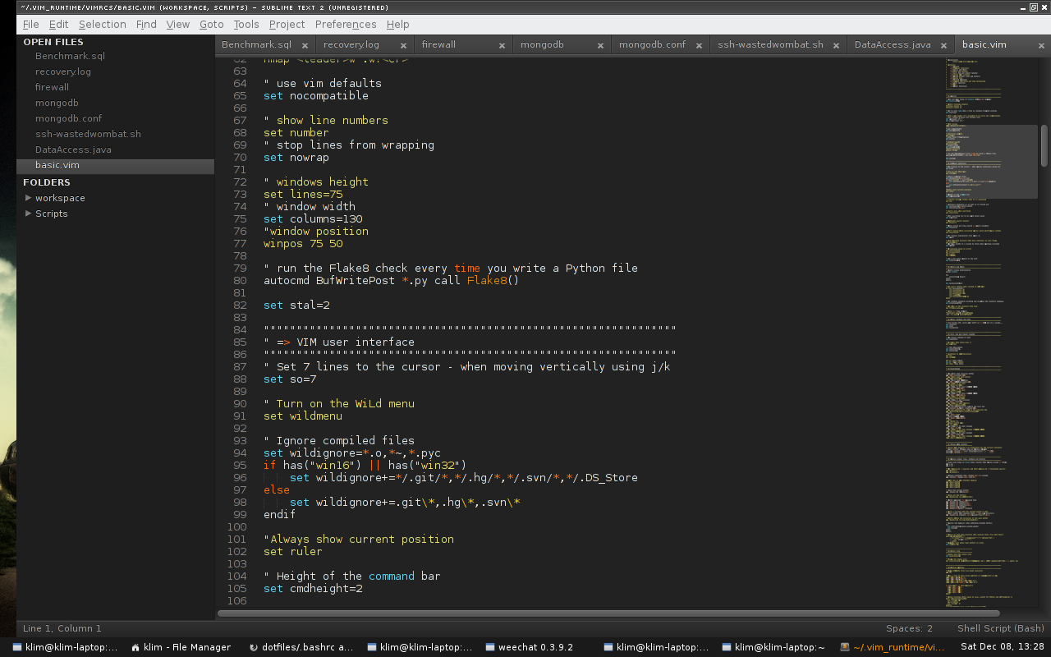Switch to the mongodb tab
The width and height of the screenshot is (1051, 657).
click(x=542, y=44)
